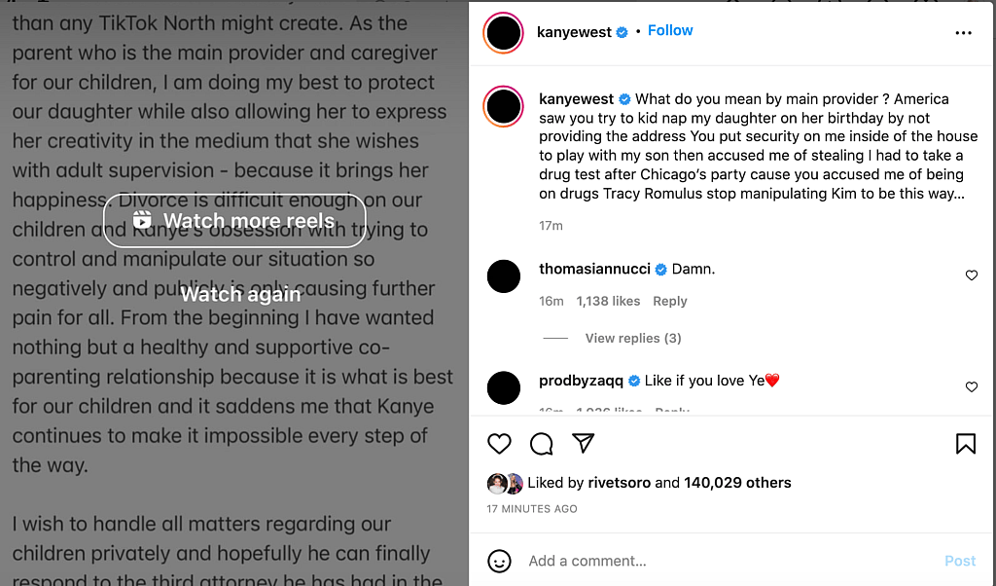Toggle the like on the main post heart

click(x=499, y=443)
